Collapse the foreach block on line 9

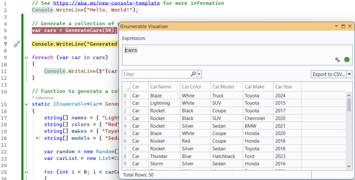[x=27, y=57]
